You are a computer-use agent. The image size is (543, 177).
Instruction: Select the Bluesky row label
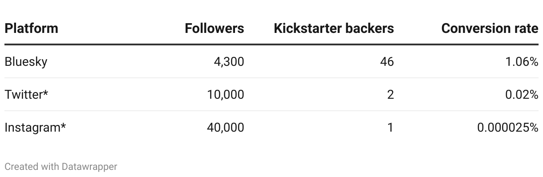(26, 62)
